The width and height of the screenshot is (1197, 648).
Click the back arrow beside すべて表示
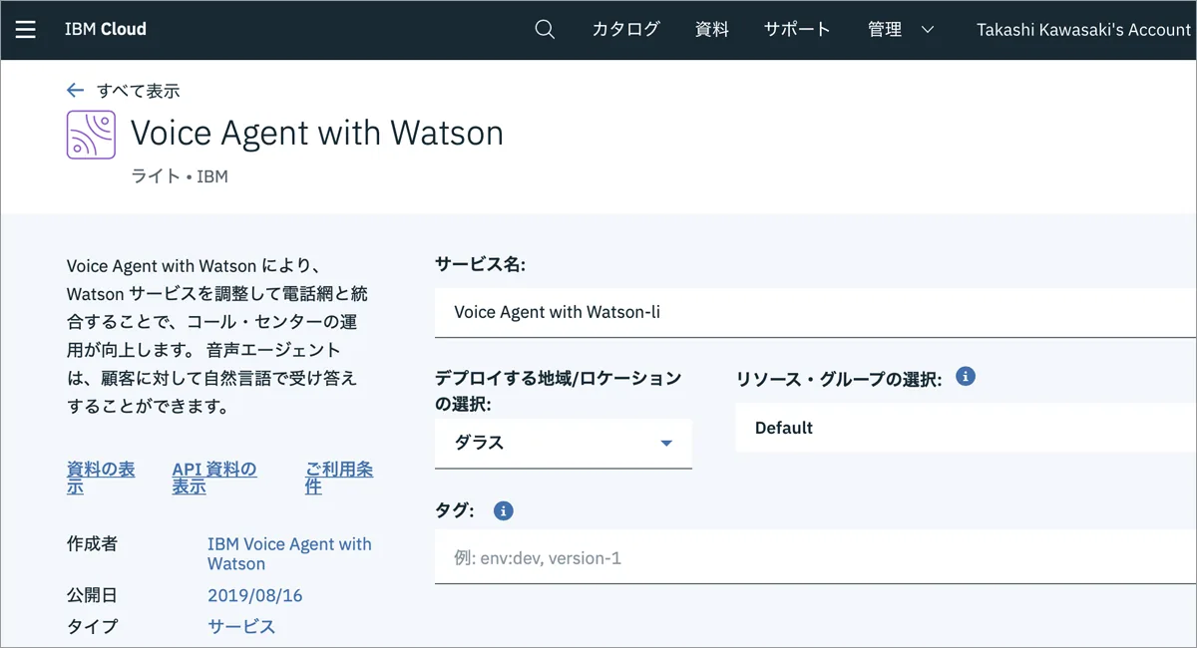tap(75, 91)
